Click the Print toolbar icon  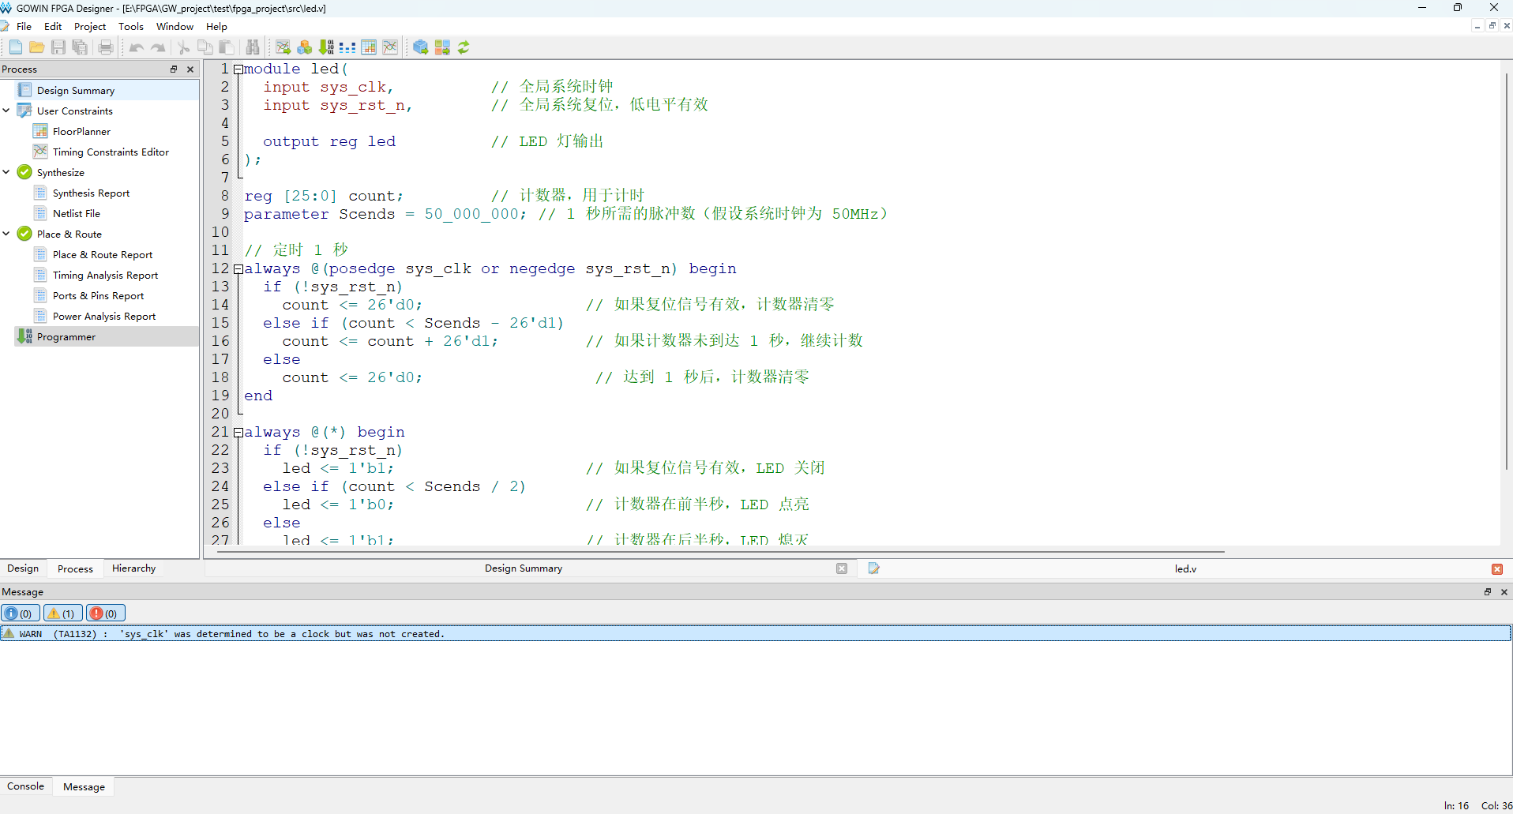[106, 47]
